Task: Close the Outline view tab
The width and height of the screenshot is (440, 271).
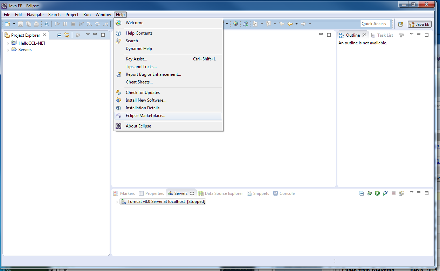Action: click(x=364, y=35)
